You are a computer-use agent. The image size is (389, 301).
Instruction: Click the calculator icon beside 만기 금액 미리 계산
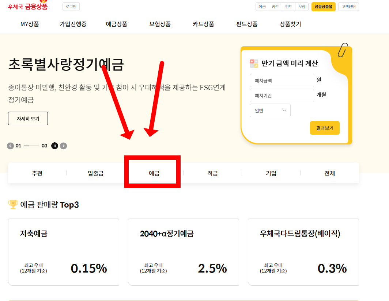254,63
